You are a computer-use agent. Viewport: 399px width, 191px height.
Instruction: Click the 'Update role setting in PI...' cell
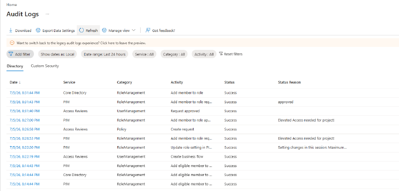pyautogui.click(x=192, y=148)
